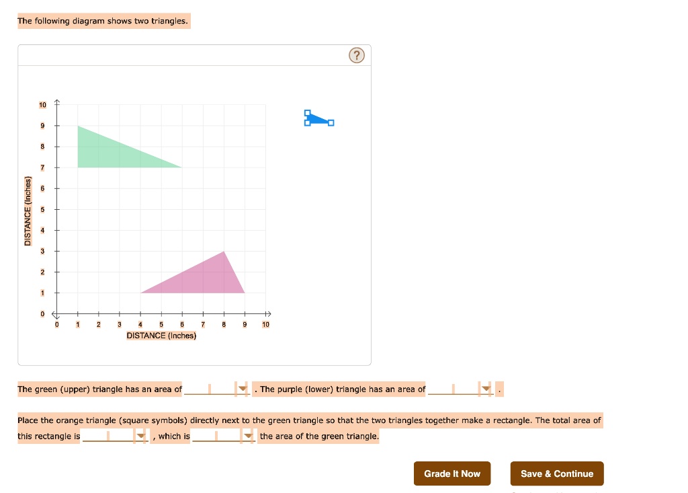Click the Grade It Now button

coord(452,473)
